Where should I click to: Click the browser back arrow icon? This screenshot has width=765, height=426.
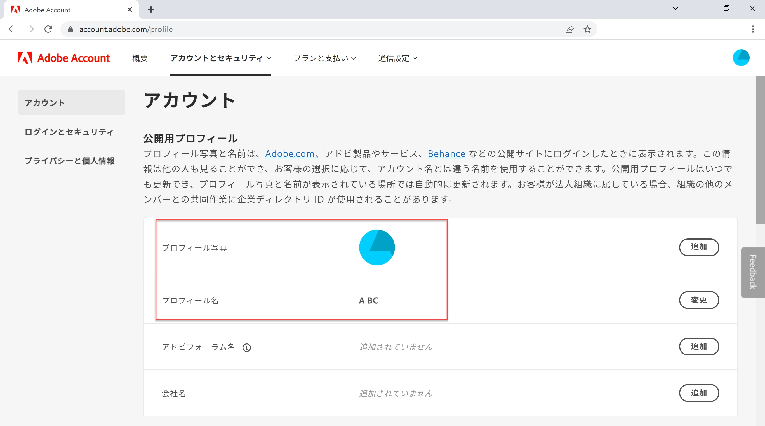pyautogui.click(x=12, y=29)
